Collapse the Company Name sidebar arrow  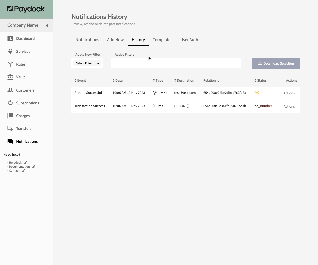[47, 26]
